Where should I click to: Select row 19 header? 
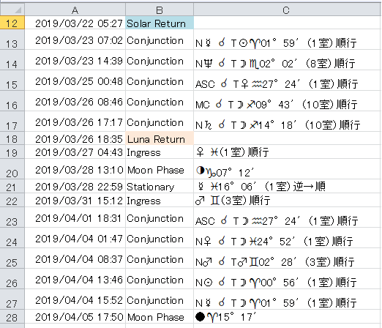12,152
